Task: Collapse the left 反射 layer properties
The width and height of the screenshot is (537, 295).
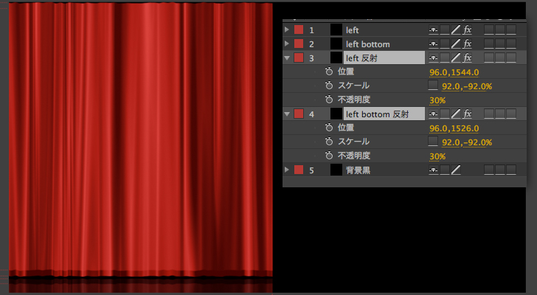Action: pyautogui.click(x=287, y=58)
